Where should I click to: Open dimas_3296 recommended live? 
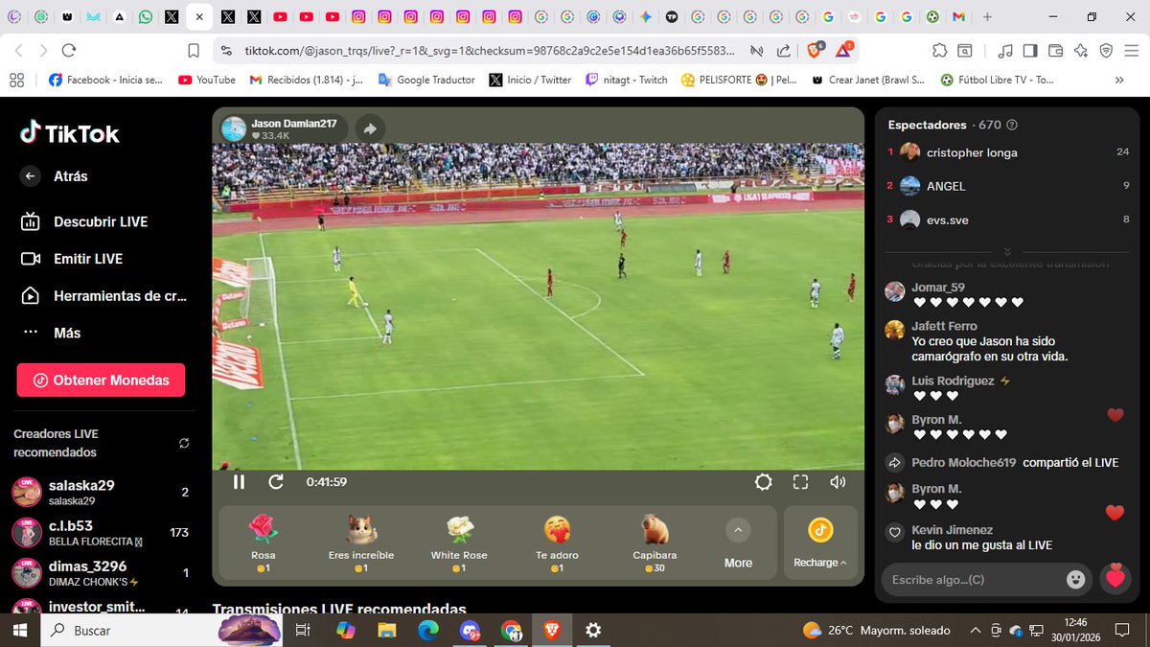coord(101,573)
